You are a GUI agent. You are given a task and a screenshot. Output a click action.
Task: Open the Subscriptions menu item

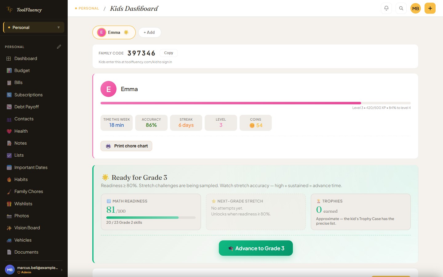click(34, 95)
